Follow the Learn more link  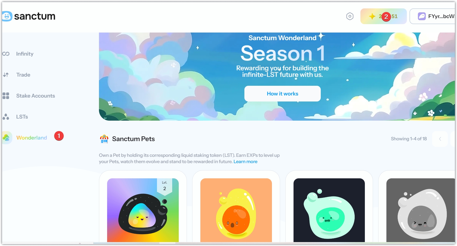tap(245, 162)
